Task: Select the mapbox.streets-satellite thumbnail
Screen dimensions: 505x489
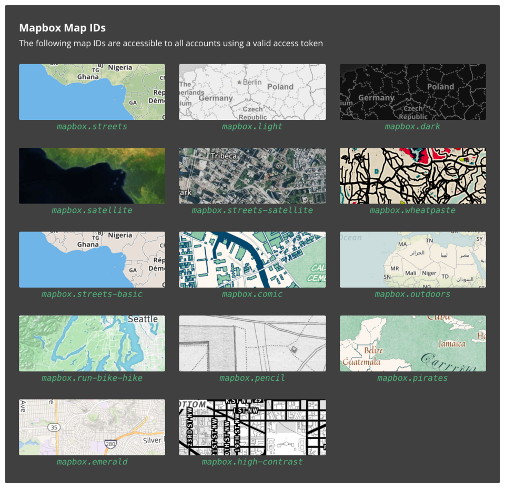Action: (x=252, y=176)
